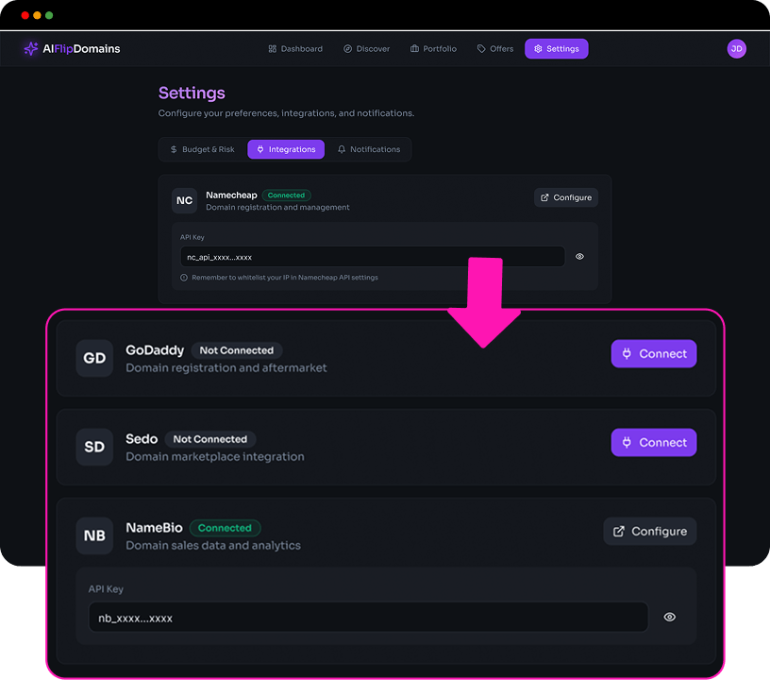
Task: Switch to the Budget & Risk tab
Action: [202, 149]
